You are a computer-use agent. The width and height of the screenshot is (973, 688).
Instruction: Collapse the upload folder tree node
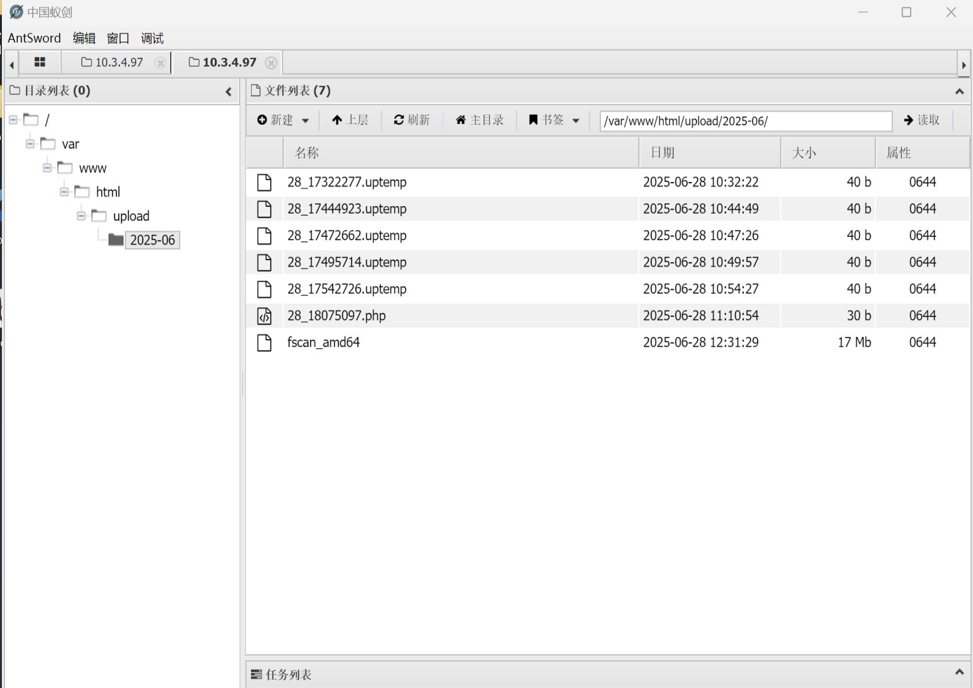pos(81,216)
